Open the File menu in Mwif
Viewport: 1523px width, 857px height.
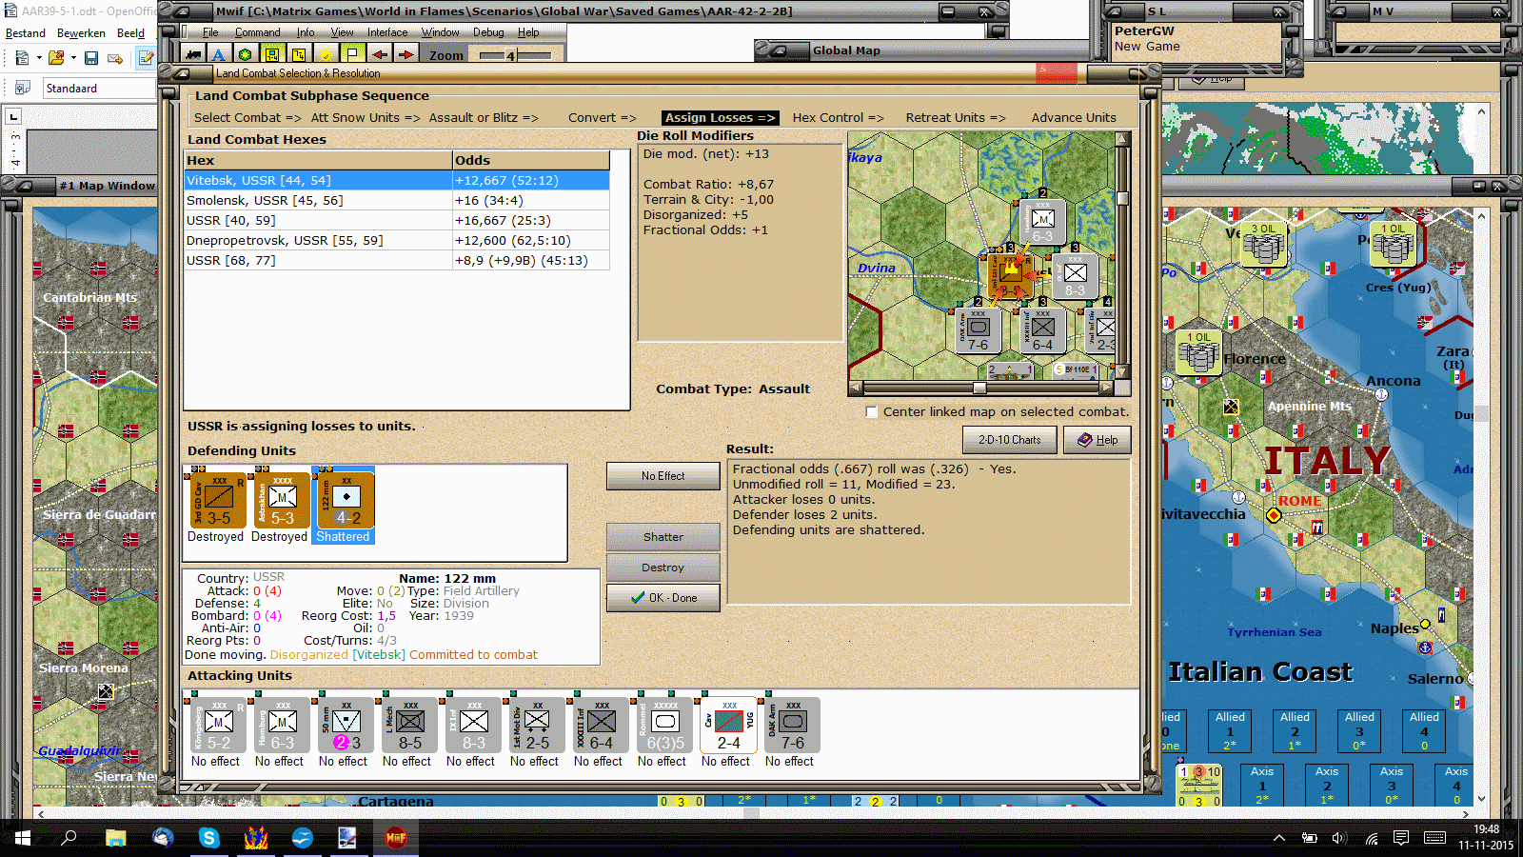210,32
